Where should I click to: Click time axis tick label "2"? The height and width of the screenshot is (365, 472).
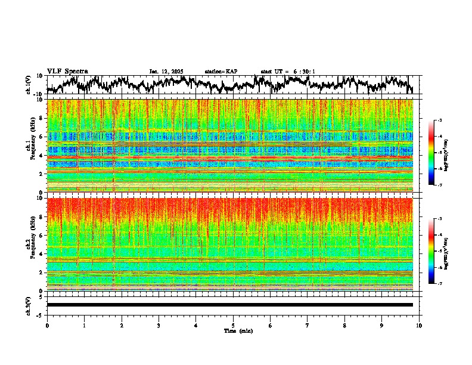coord(122,326)
